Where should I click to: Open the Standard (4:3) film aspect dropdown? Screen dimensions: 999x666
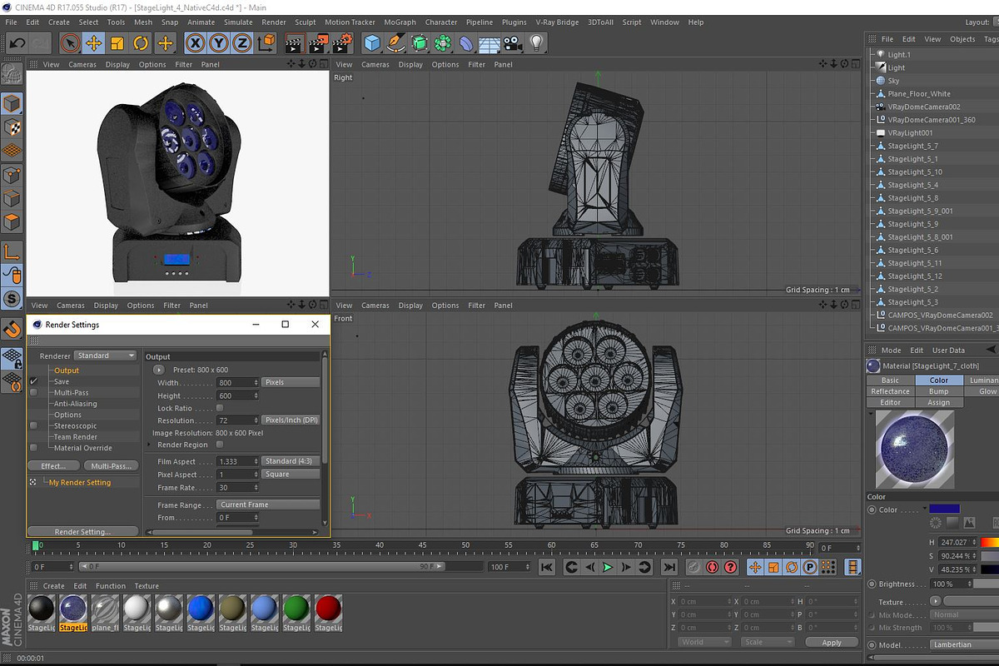point(291,461)
